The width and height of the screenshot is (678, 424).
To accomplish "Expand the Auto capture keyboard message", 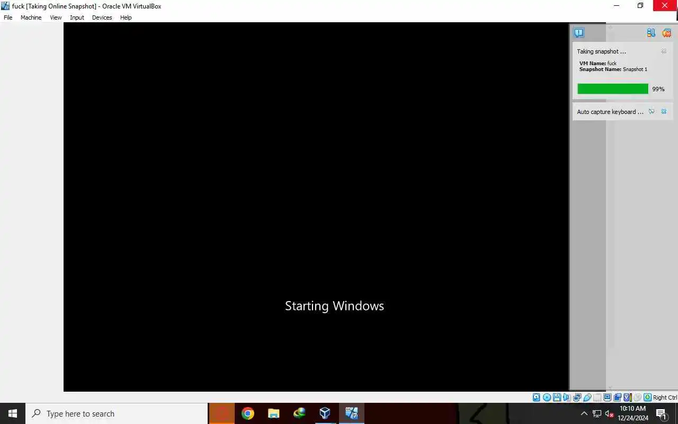I will coord(610,112).
